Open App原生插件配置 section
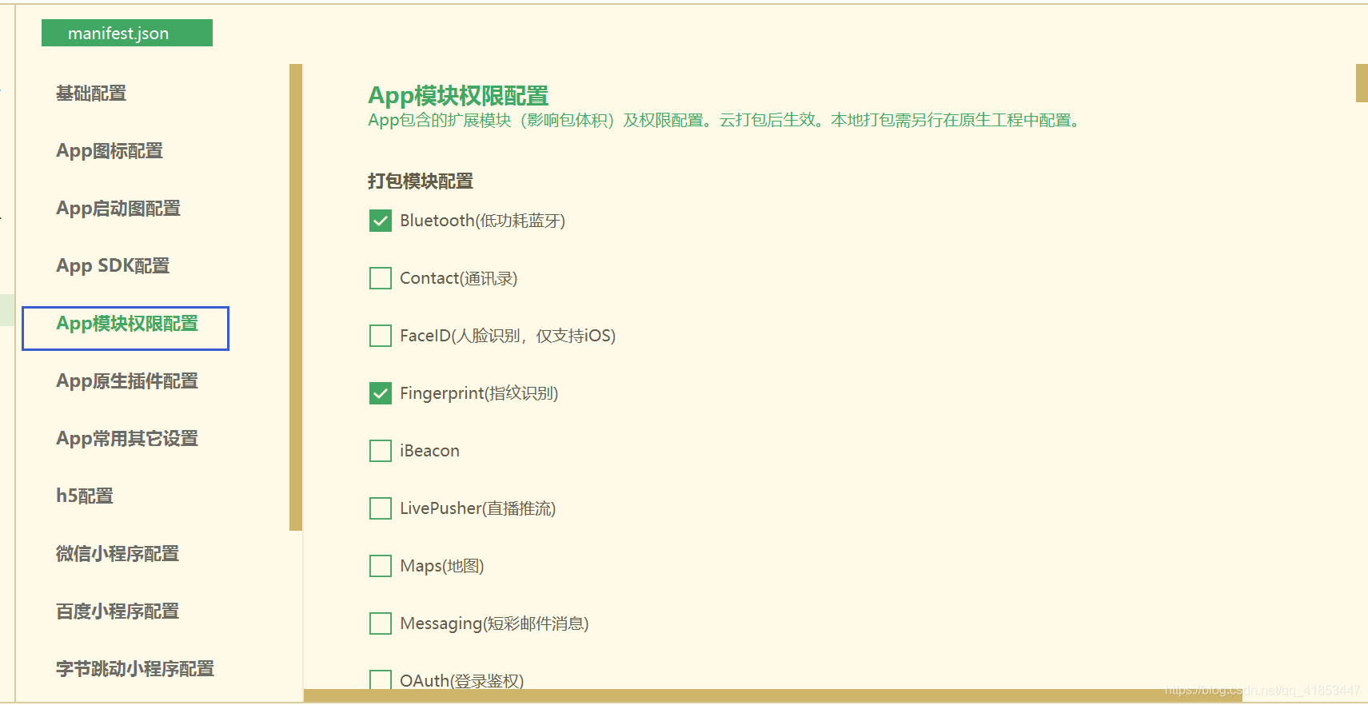 click(127, 381)
